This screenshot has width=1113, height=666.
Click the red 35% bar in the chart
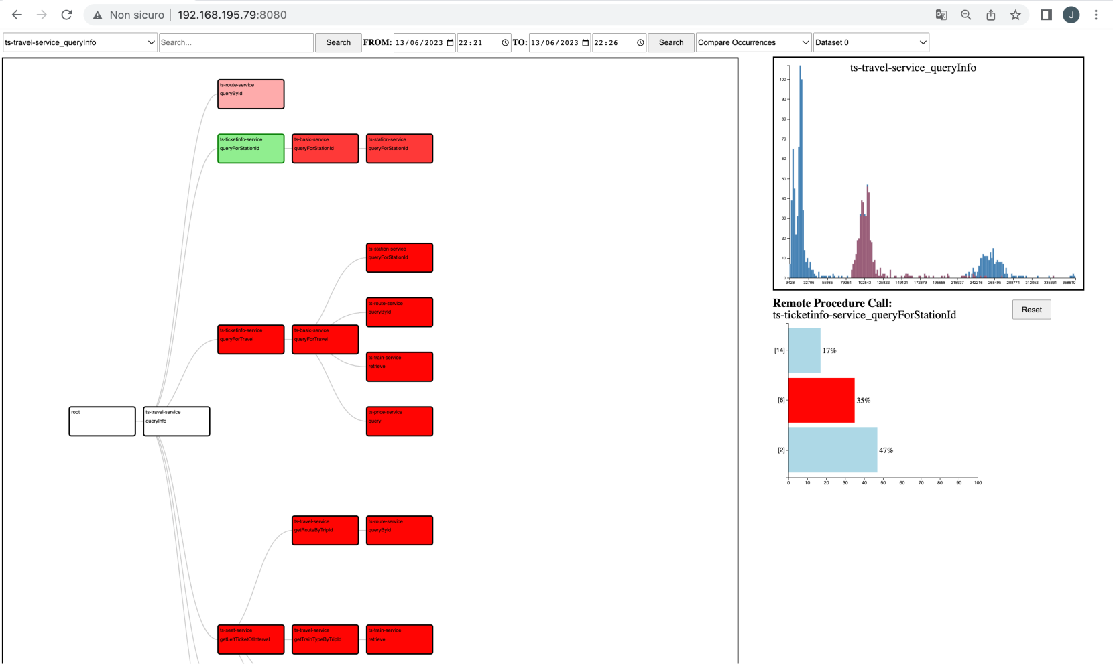click(821, 401)
